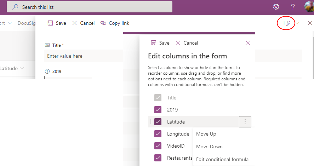The width and height of the screenshot is (314, 166).
Task: Click the drag handle beside Latitude
Action: [150, 122]
